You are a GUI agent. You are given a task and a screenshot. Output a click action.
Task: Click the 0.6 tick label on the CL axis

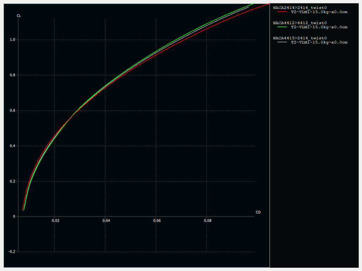coord(13,111)
